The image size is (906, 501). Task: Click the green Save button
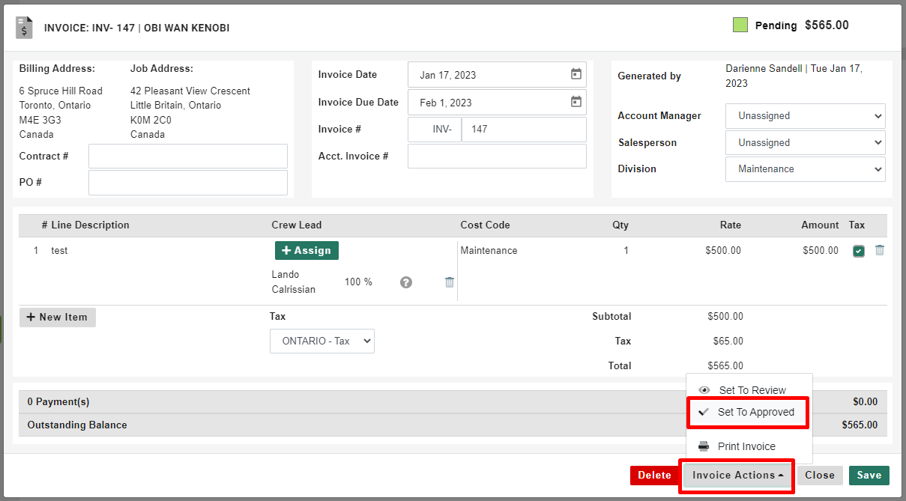(x=869, y=475)
